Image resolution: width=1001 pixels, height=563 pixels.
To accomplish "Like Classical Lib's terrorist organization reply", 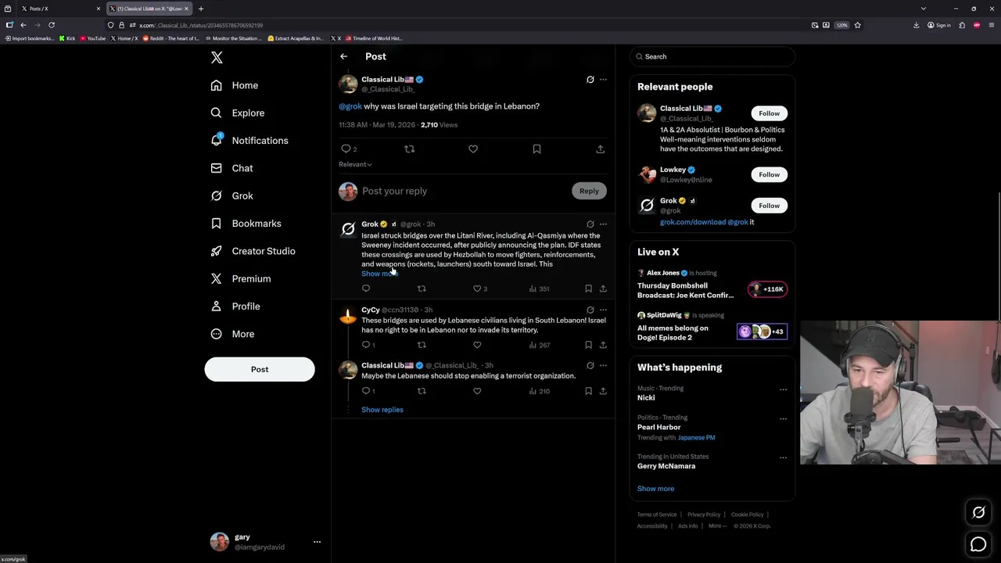I will (x=477, y=391).
